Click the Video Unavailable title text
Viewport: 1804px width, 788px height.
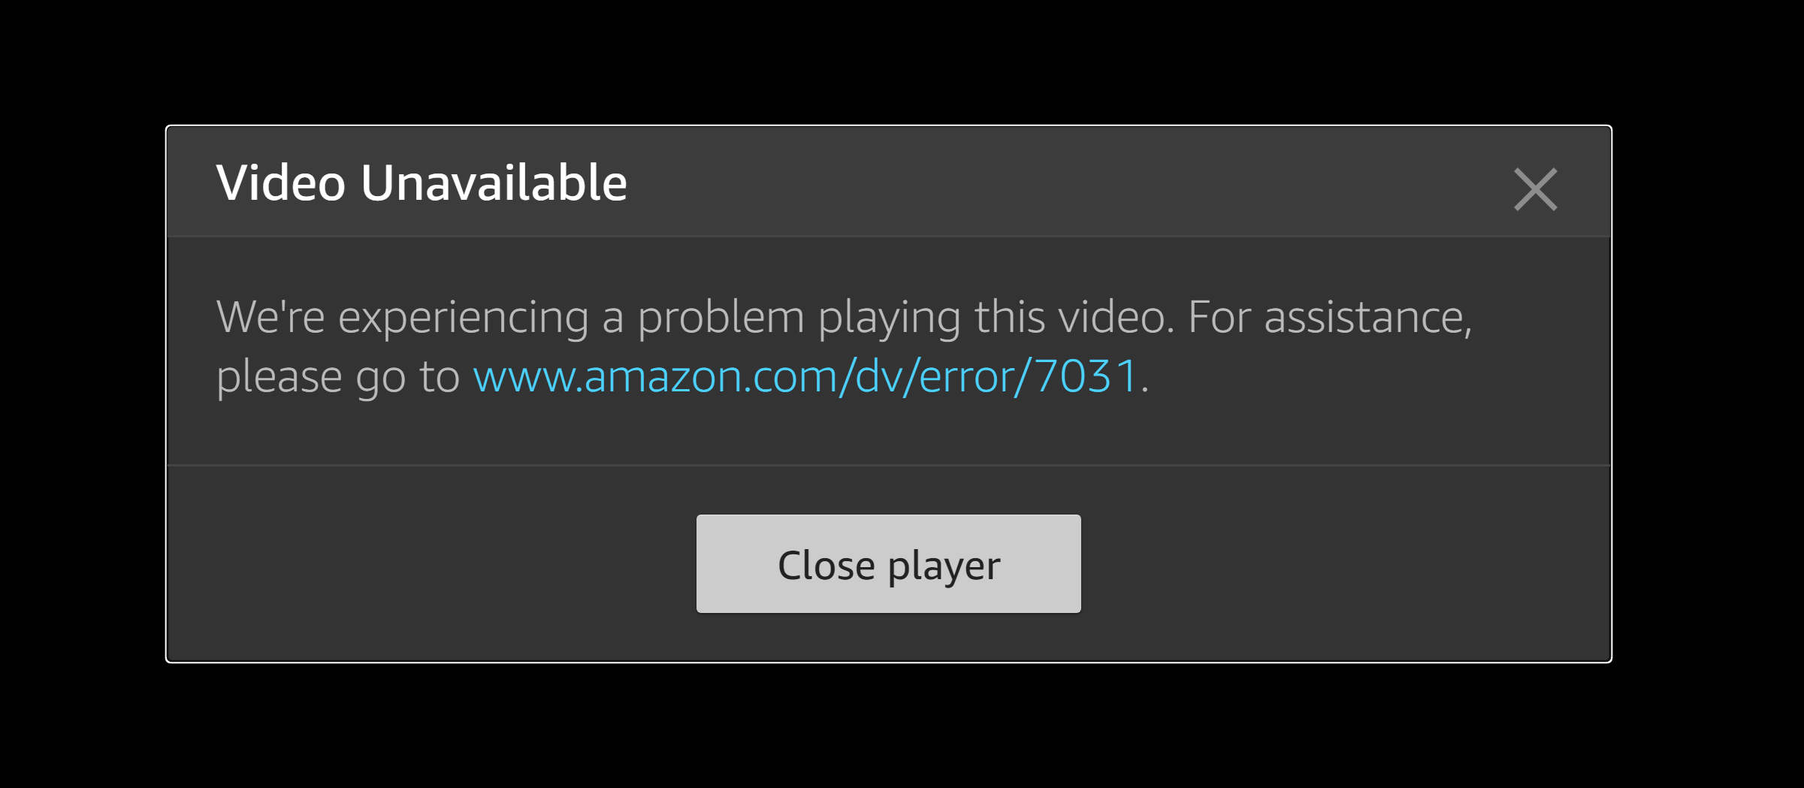click(x=421, y=183)
